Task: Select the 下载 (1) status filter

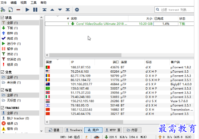Action: click(20, 28)
